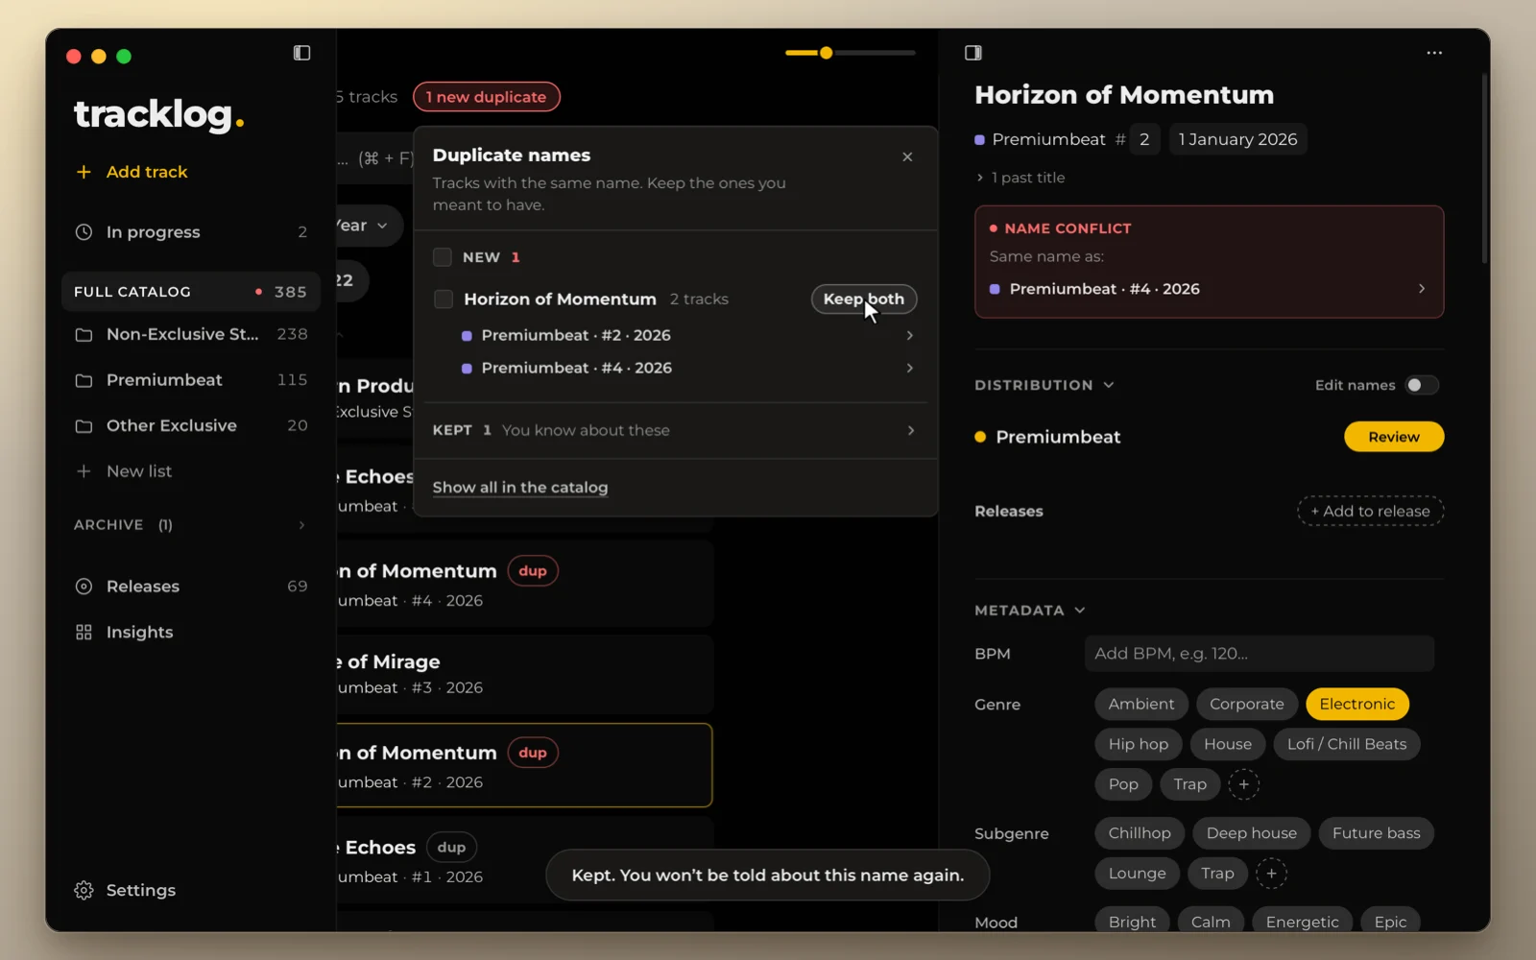Toggle the left sidebar panel icon
Screen dimensions: 1536x960
pos(301,53)
